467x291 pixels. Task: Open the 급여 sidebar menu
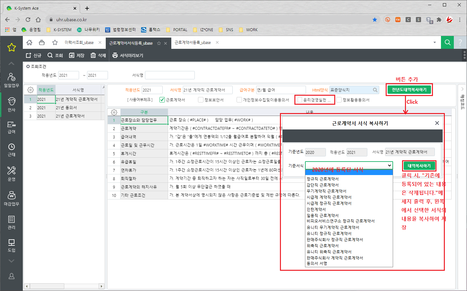[12, 128]
